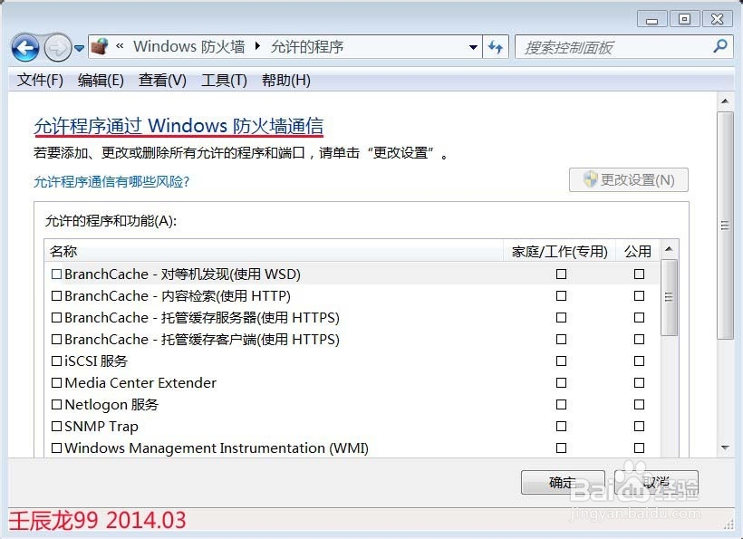The image size is (743, 539).
Task: Open the 文件(F) menu
Action: 40,80
